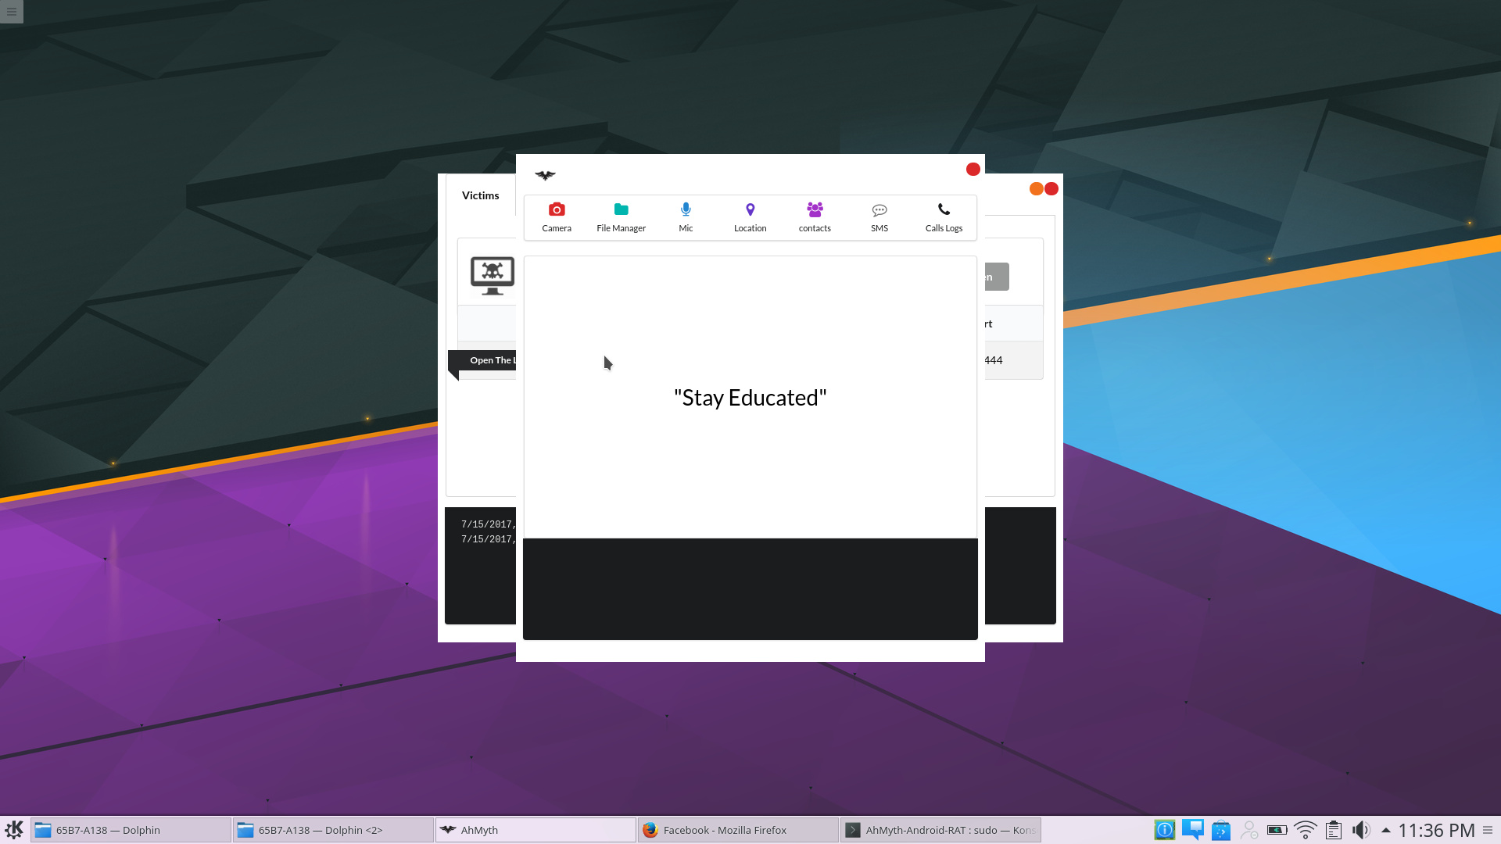Click the black console log area
1501x844 pixels.
(x=750, y=588)
